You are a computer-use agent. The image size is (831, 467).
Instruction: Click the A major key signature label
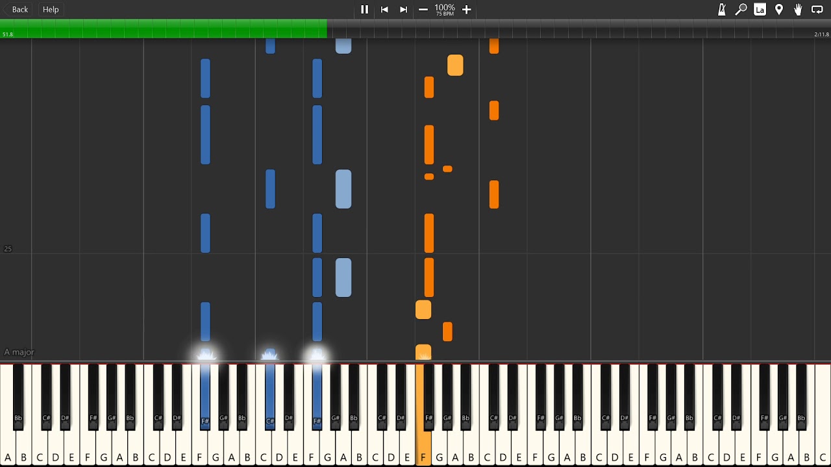point(19,352)
